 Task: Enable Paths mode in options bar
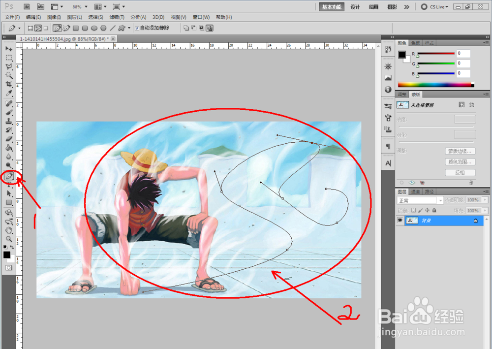pos(38,28)
